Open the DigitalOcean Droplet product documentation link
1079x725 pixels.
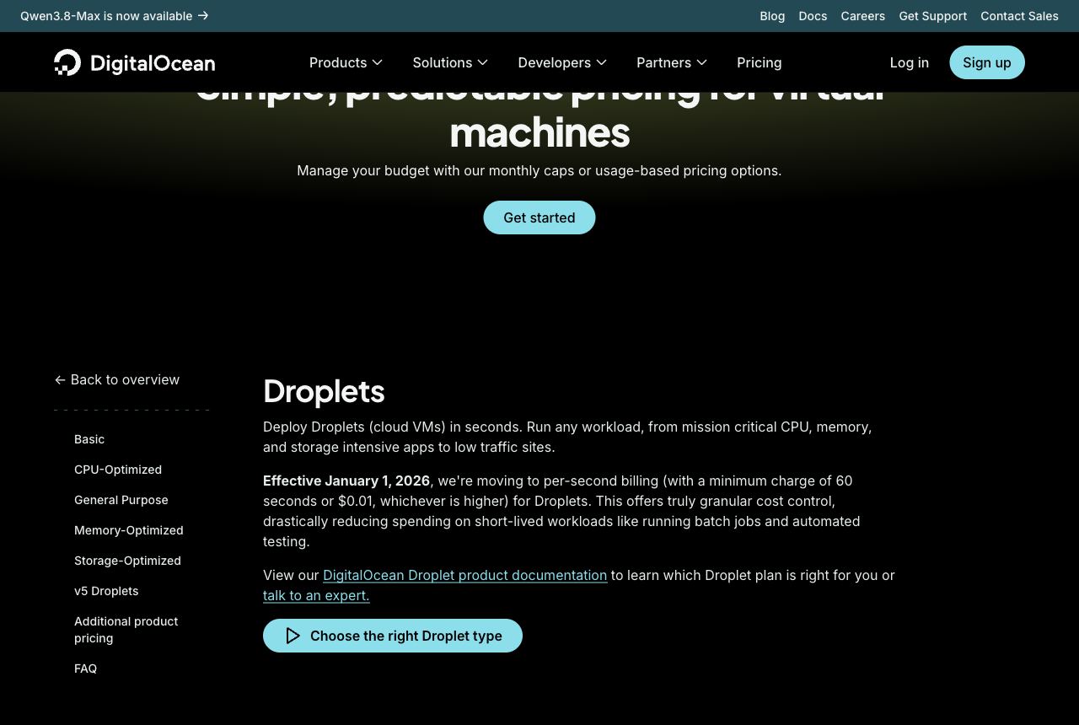pos(464,575)
